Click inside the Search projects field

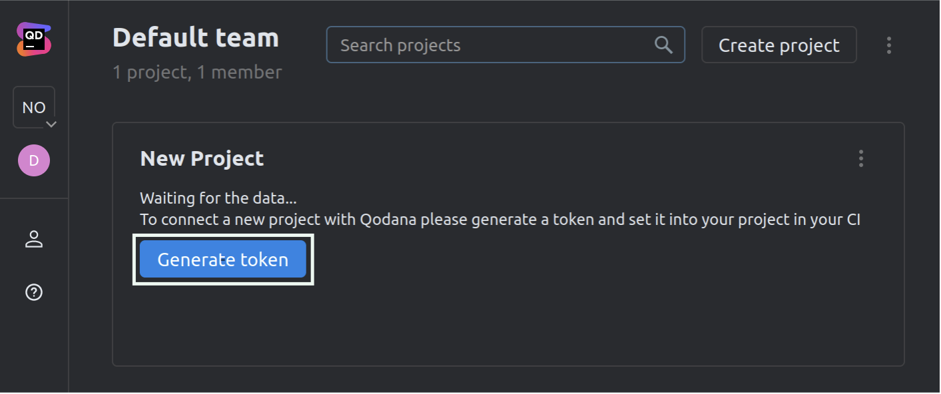(466, 45)
